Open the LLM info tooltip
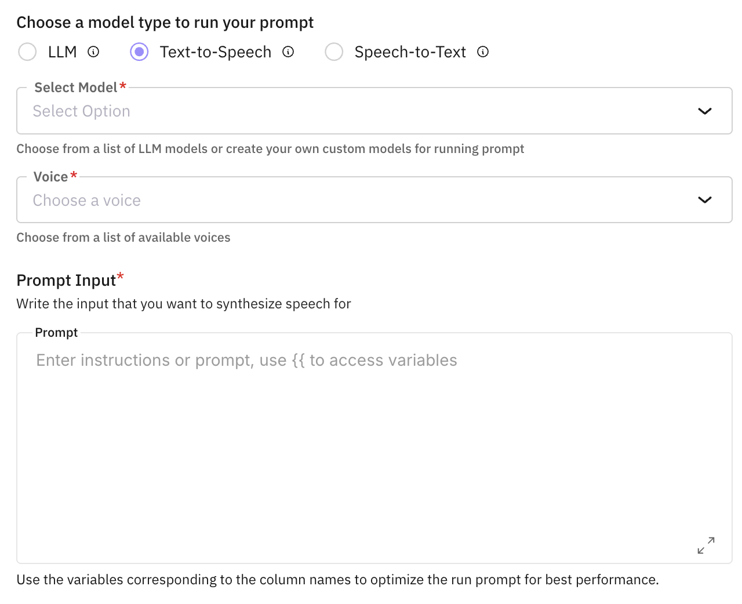Image resolution: width=742 pixels, height=604 pixels. (x=94, y=52)
